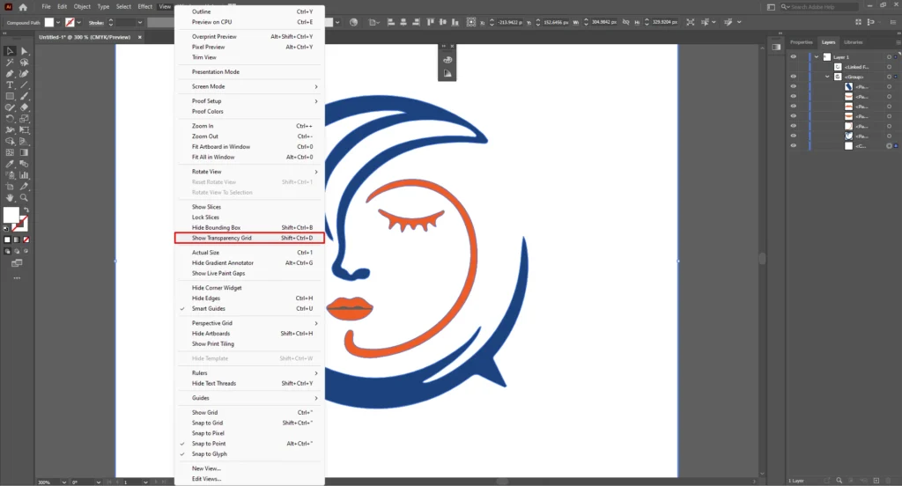The image size is (902, 486).
Task: Click the Swap Fill and Stroke arrow
Action: pyautogui.click(x=26, y=210)
